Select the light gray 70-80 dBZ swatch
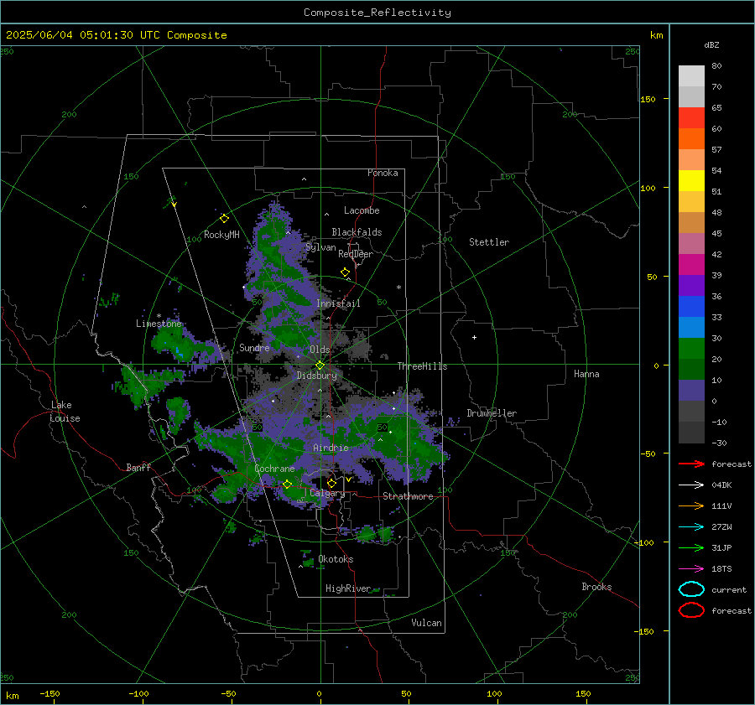Viewport: 755px width, 705px height. pos(691,76)
